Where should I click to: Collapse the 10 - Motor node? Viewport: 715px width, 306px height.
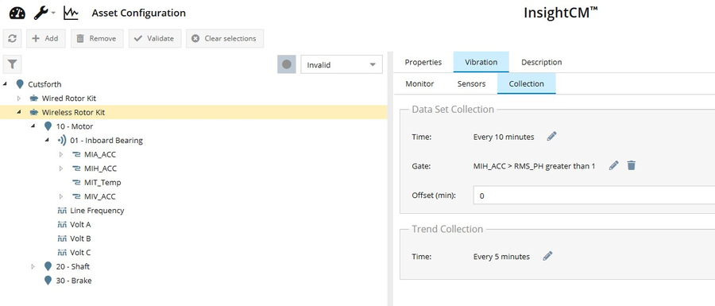[33, 126]
